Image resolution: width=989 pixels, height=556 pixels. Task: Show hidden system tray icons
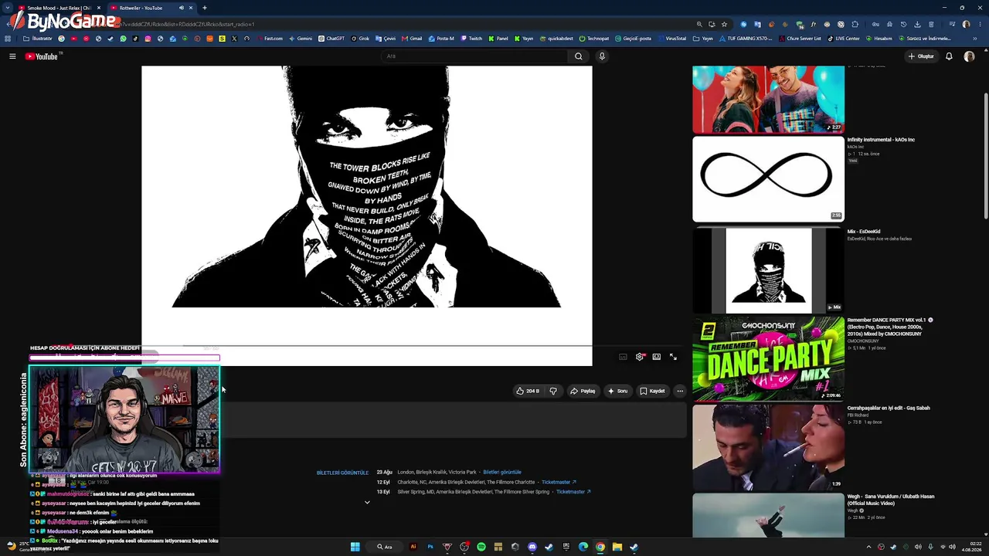tap(868, 547)
